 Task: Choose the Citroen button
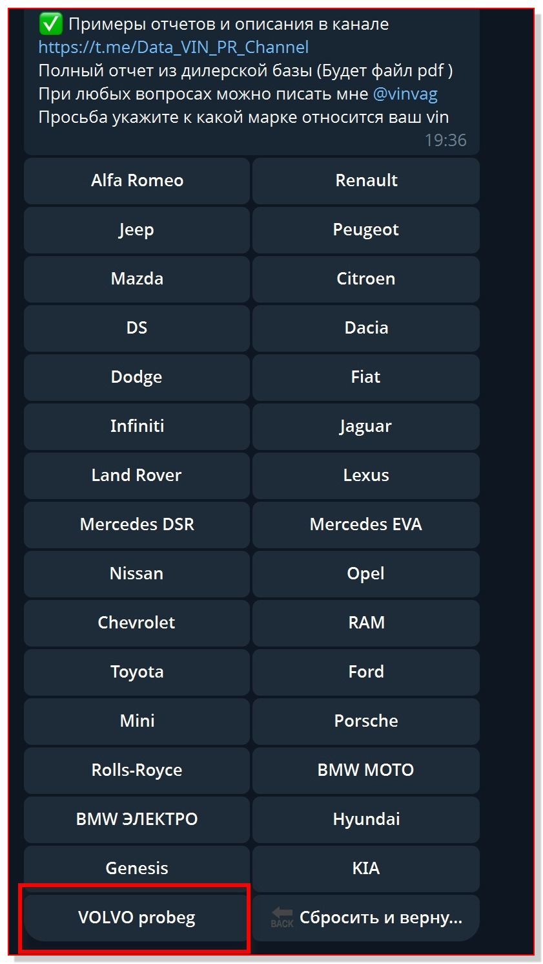click(366, 279)
